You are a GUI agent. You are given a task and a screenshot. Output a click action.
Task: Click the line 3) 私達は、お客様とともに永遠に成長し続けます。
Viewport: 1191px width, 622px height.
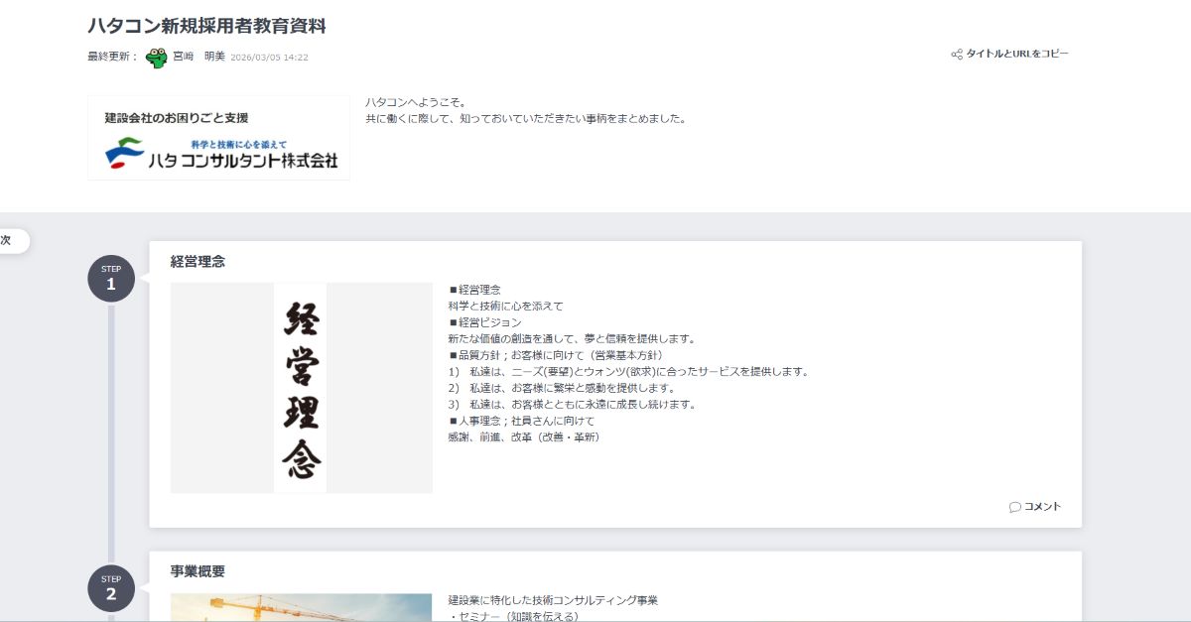[x=572, y=404]
